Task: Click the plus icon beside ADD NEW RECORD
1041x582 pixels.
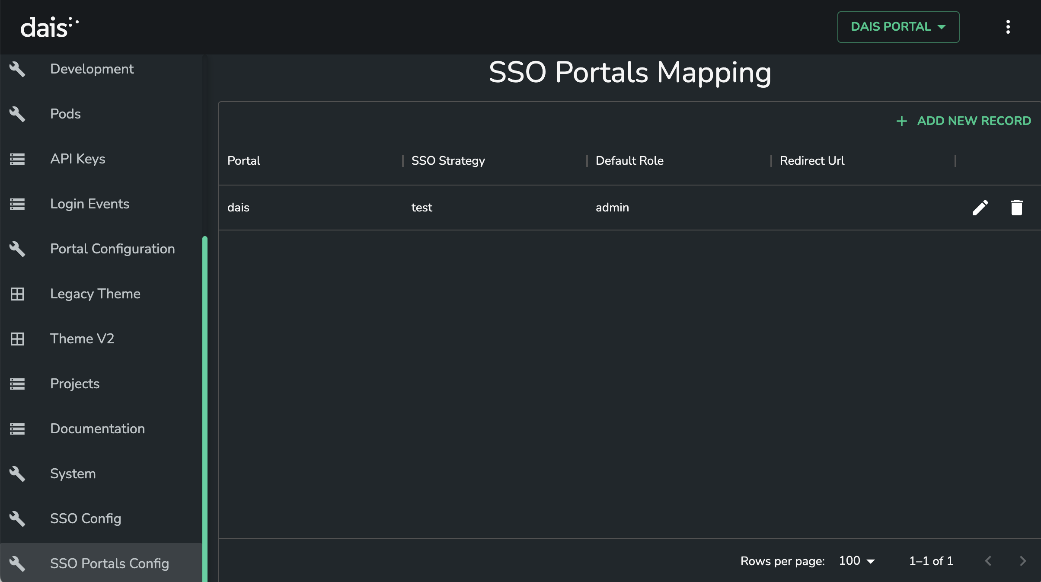Action: (902, 121)
